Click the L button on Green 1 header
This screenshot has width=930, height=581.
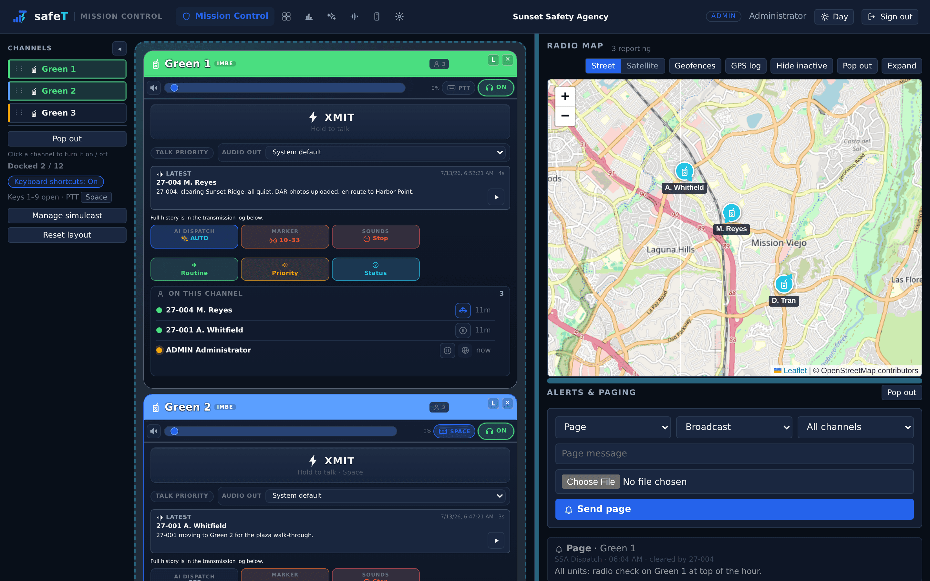click(493, 60)
